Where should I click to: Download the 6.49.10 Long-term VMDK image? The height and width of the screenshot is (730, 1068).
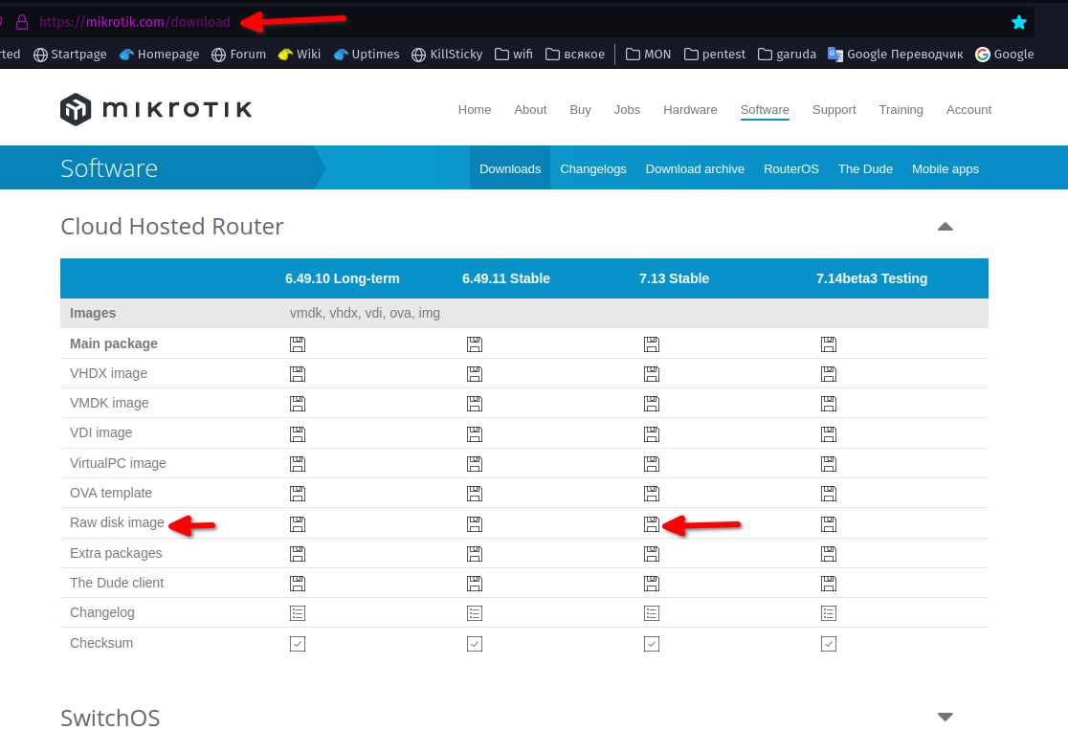[x=298, y=403]
